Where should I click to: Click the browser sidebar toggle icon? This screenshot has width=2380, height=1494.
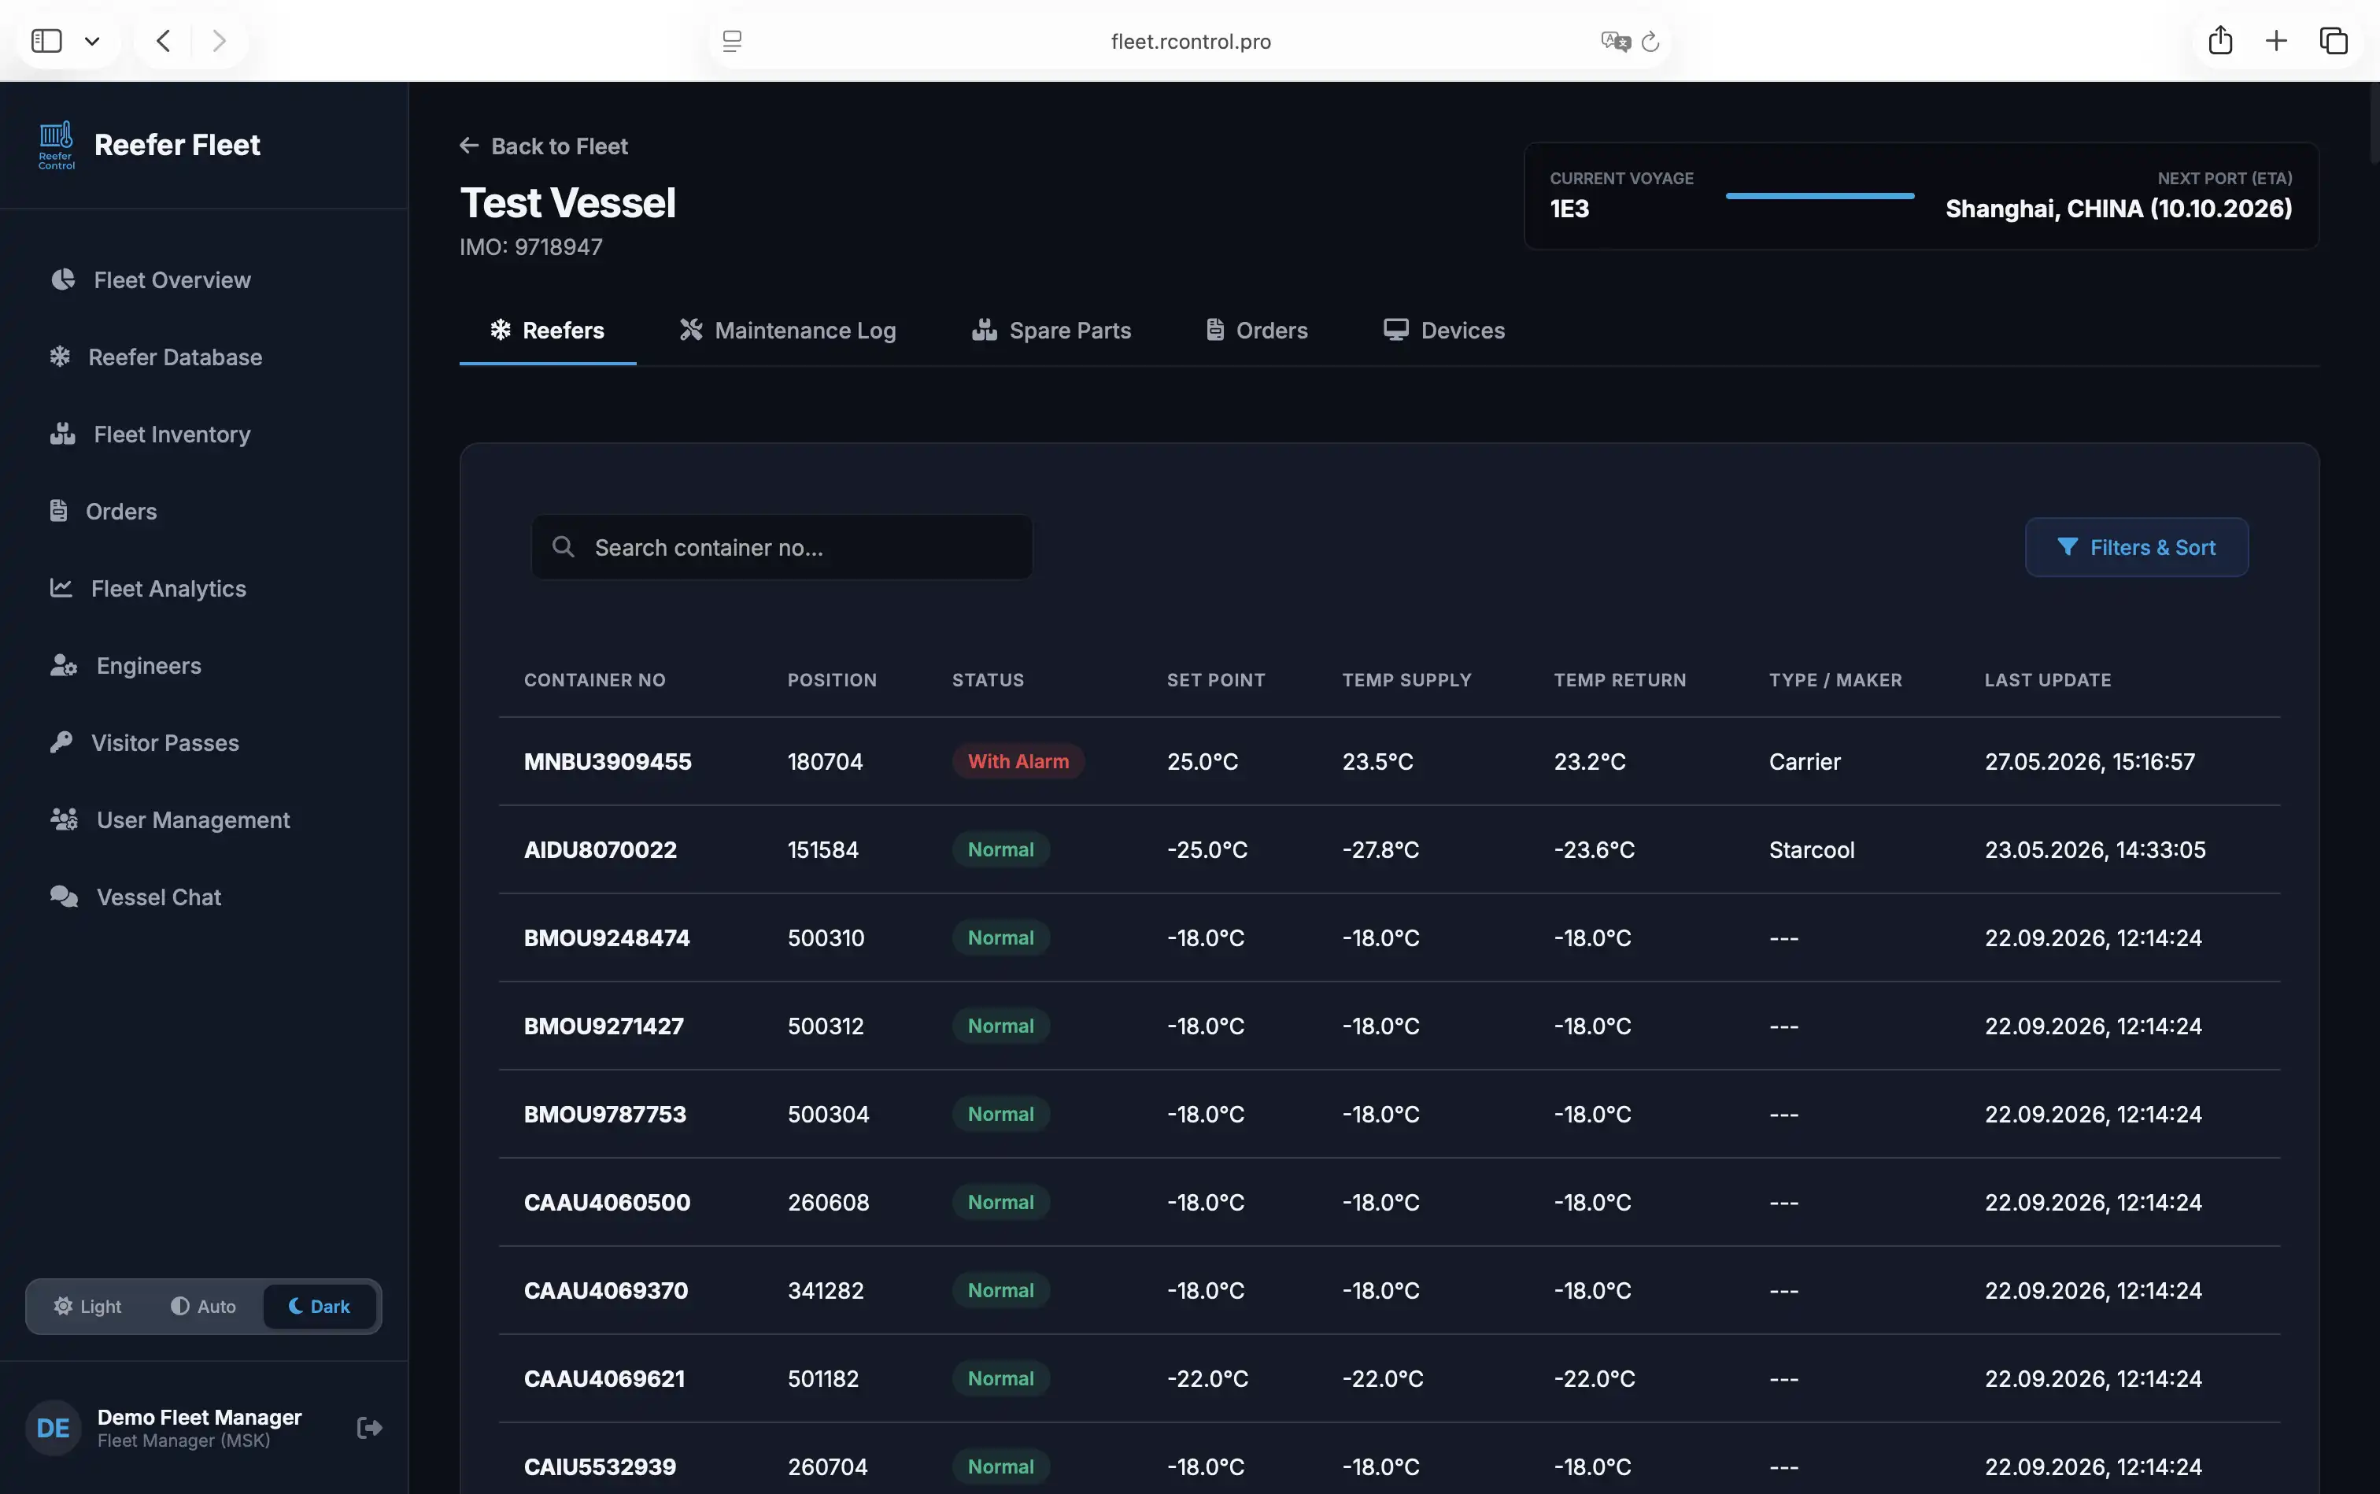[46, 40]
